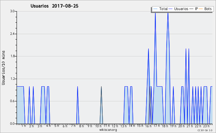Click the 'IP' legend entry
The width and height of the screenshot is (216, 133).
[x=194, y=9]
